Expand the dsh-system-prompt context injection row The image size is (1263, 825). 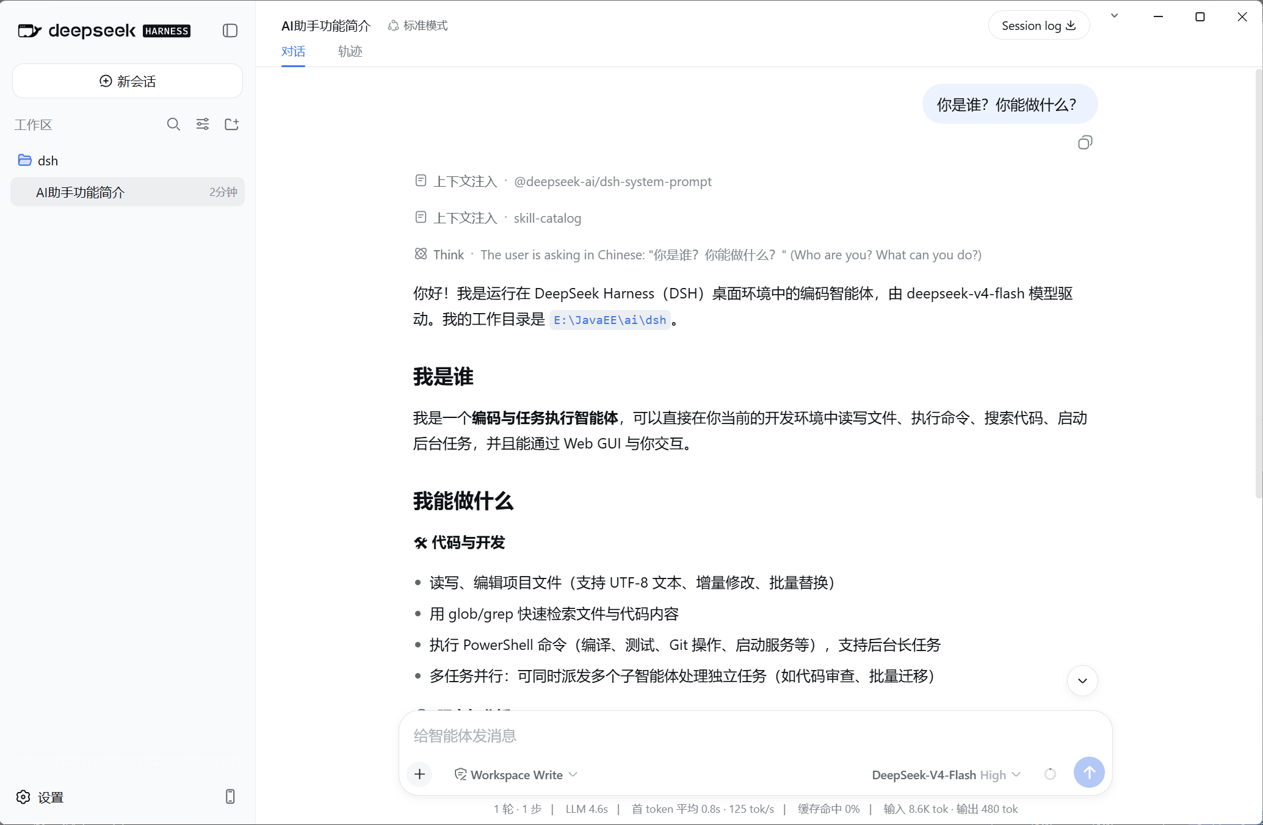563,181
